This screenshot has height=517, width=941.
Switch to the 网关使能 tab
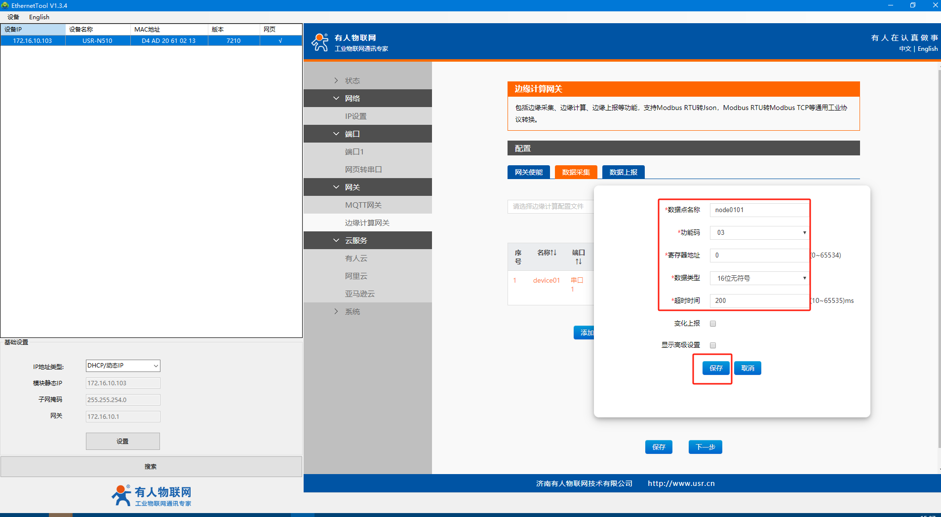click(528, 172)
